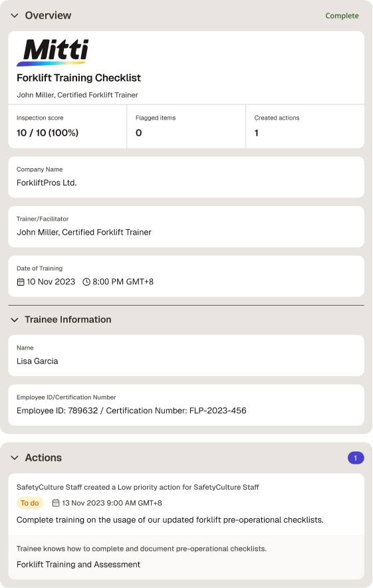
Task: Click the Flagged items value 0
Action: [138, 133]
